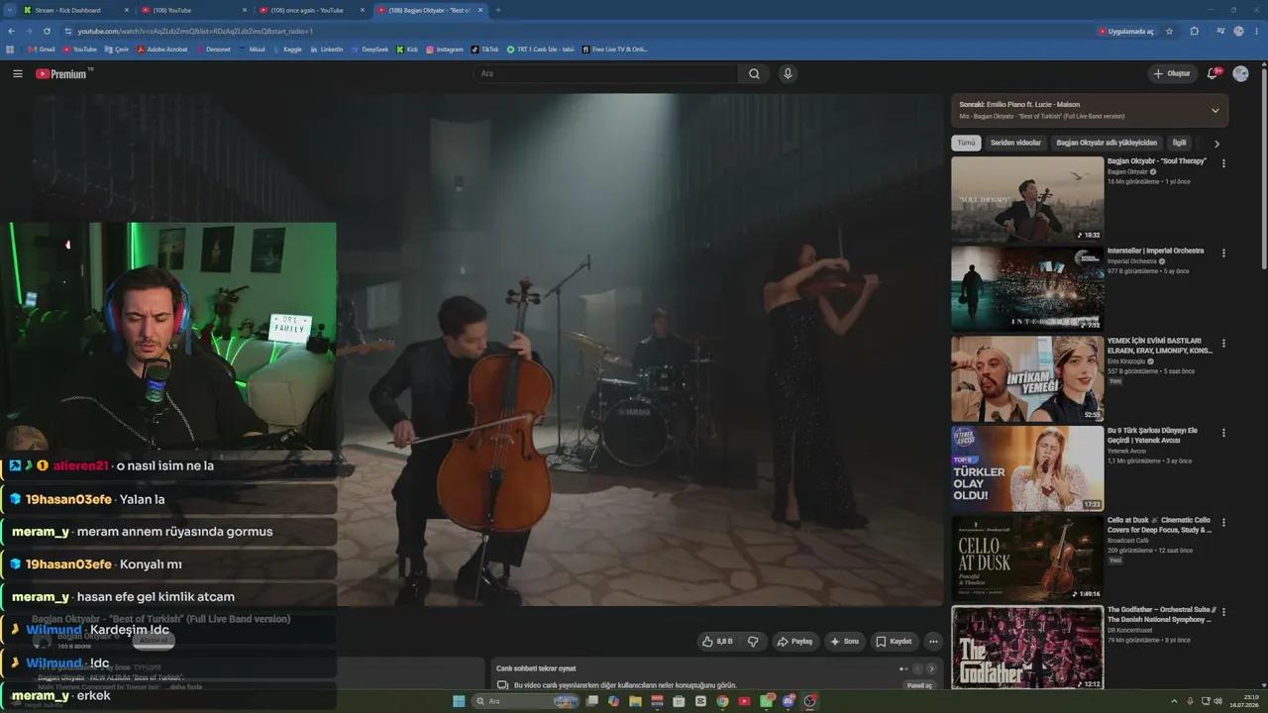The width and height of the screenshot is (1268, 713).
Task: Open the YouTube account avatar menu
Action: pos(1240,73)
